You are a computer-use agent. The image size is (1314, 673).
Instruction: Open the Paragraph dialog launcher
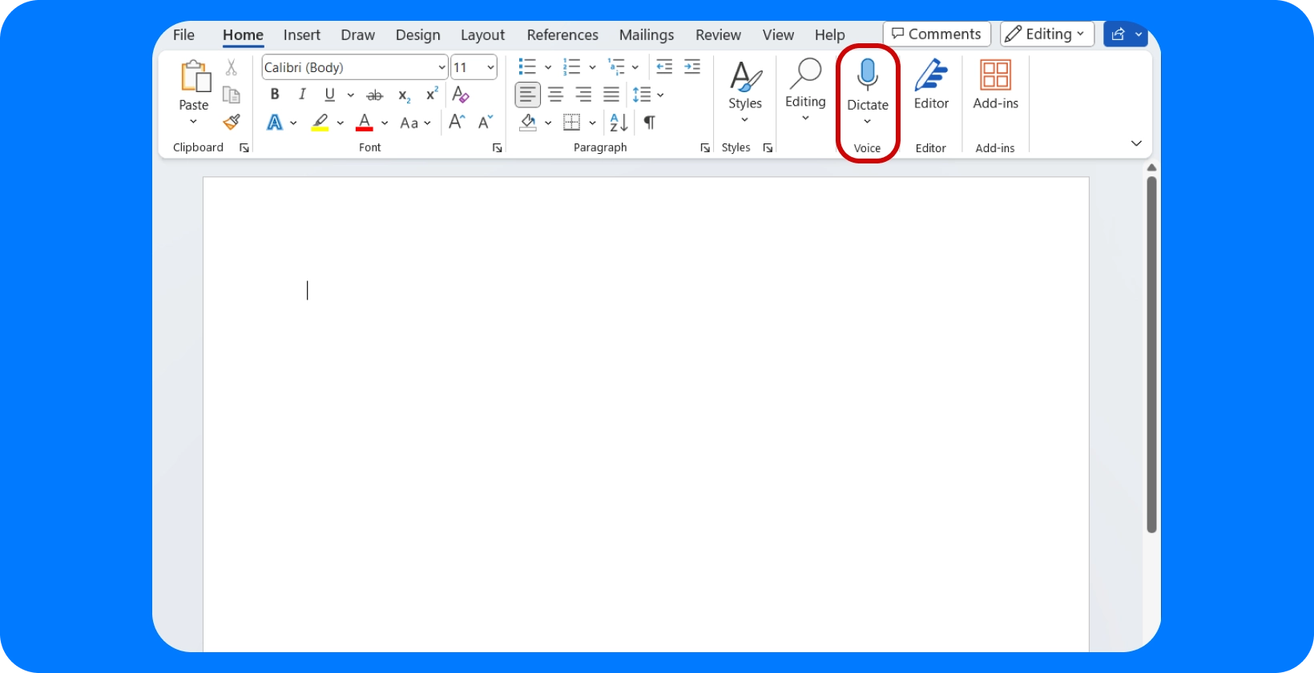(705, 147)
